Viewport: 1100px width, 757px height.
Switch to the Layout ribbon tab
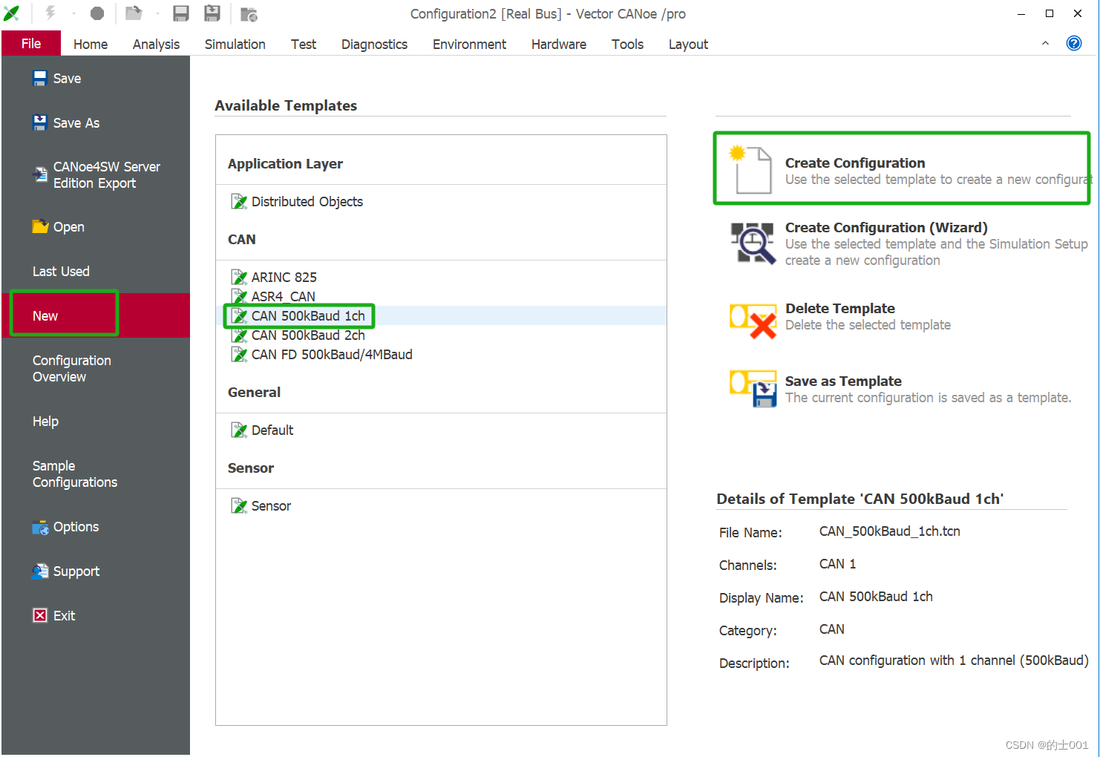688,45
